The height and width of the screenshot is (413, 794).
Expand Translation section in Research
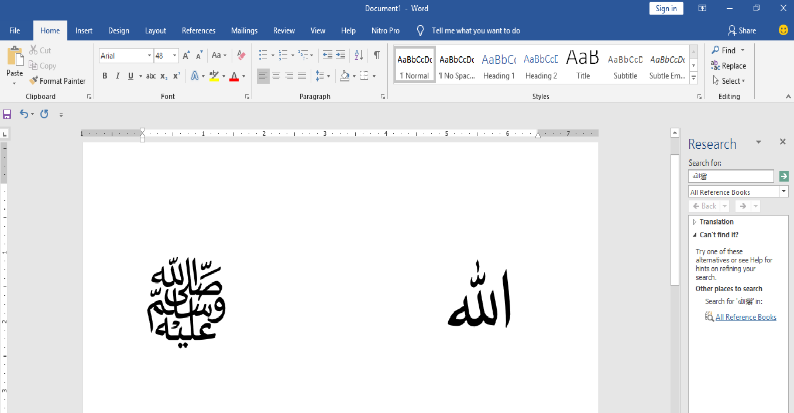click(x=695, y=222)
